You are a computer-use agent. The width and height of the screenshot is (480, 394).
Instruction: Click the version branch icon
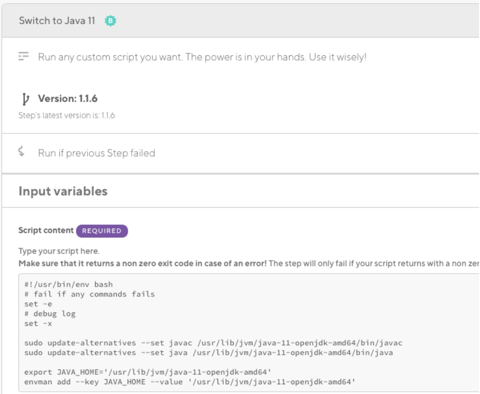(25, 98)
